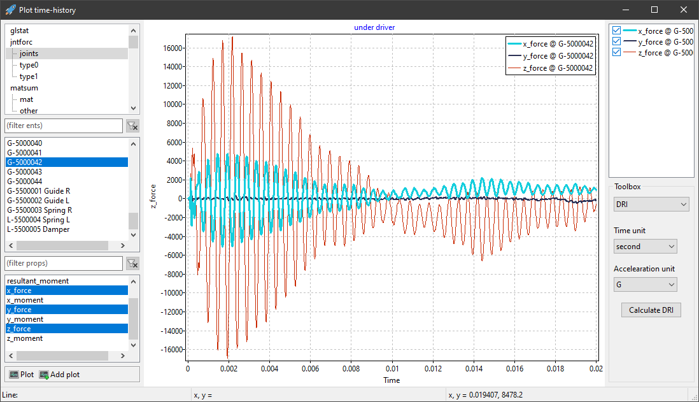The height and width of the screenshot is (402, 699).
Task: Click the Time axis label
Action: pyautogui.click(x=392, y=380)
